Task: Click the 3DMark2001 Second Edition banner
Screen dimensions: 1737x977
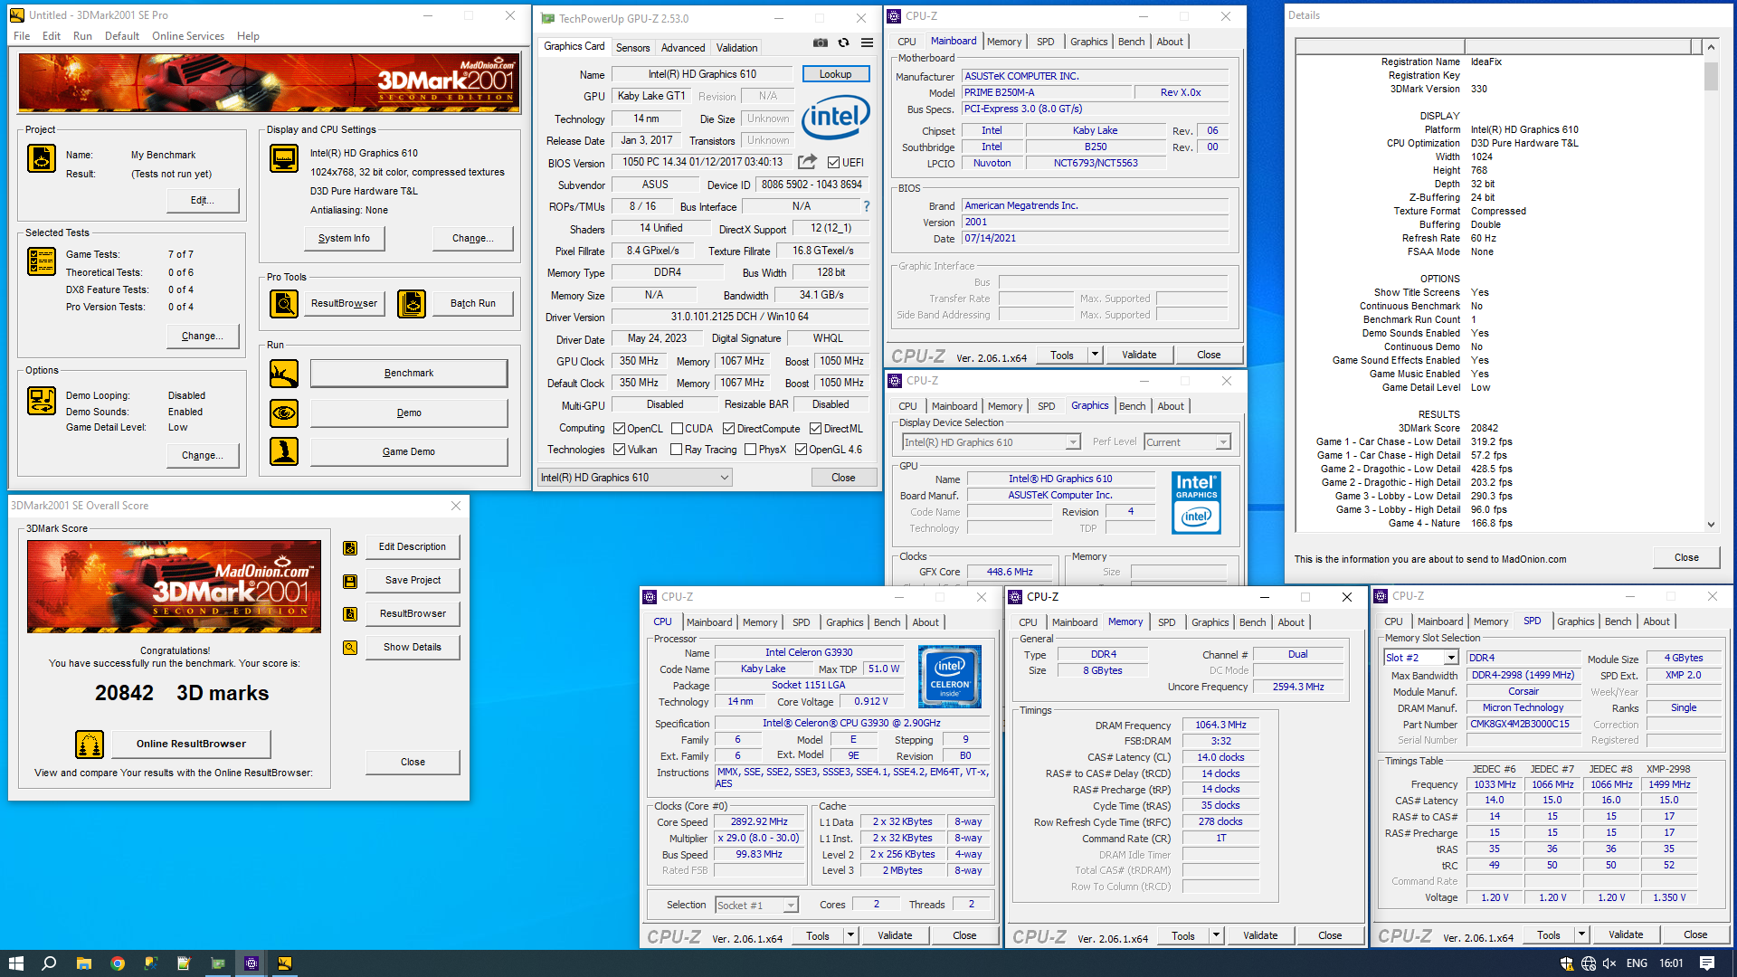Action: tap(270, 83)
